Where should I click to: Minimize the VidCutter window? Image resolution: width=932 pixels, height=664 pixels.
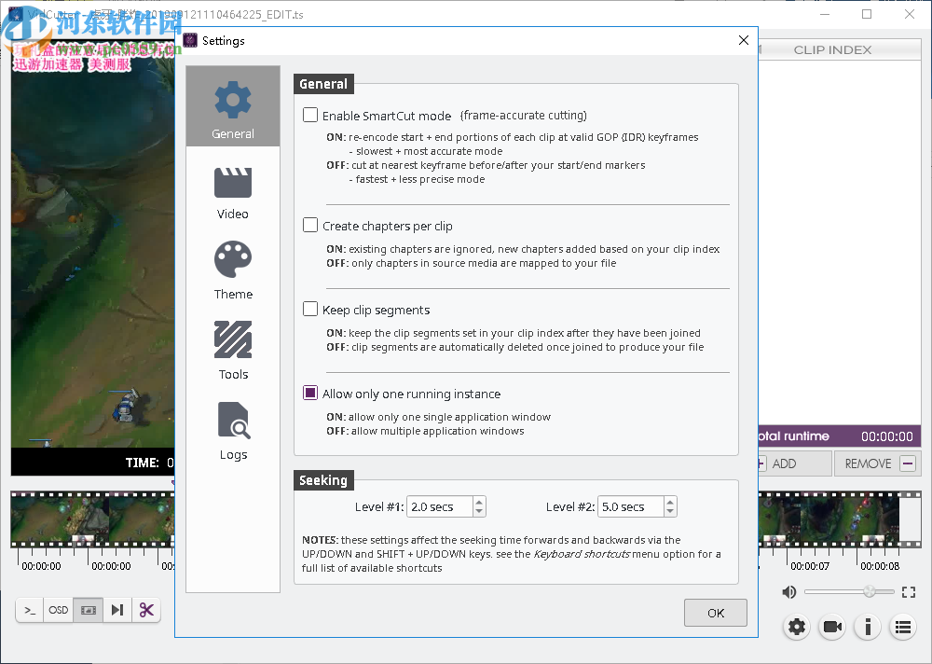click(825, 14)
